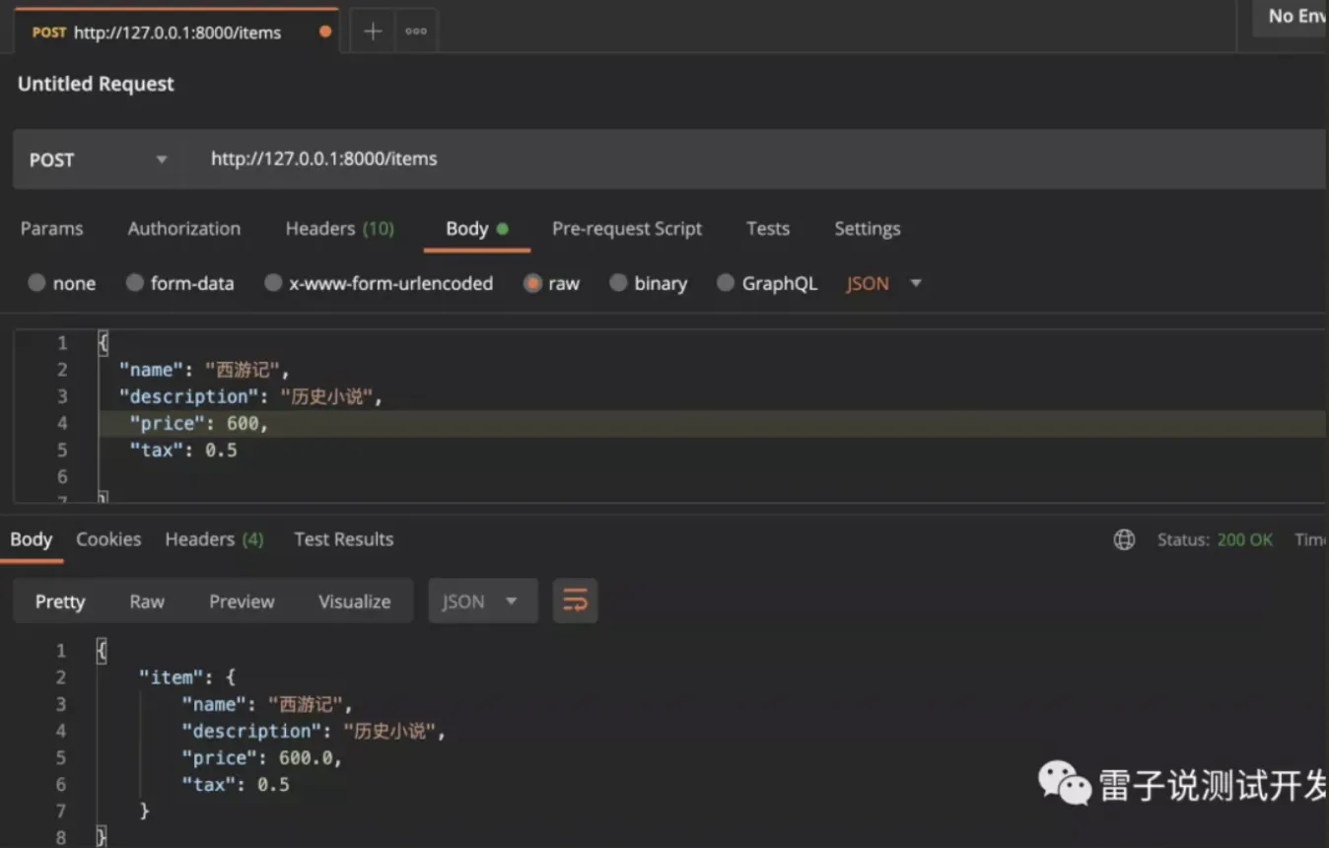Open a new request tab with plus icon
This screenshot has height=848, width=1329.
point(373,32)
